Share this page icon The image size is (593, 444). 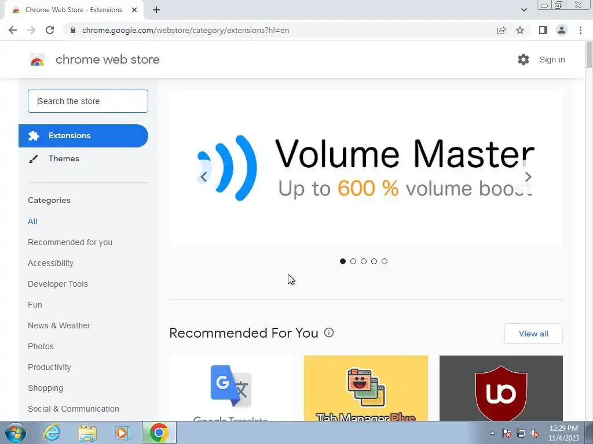coord(502,30)
